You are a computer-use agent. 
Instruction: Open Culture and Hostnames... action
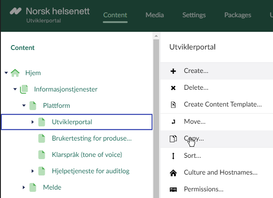coord(217,173)
